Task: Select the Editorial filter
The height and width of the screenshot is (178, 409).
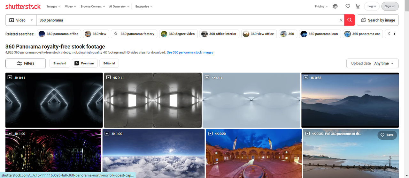Action: [109, 63]
